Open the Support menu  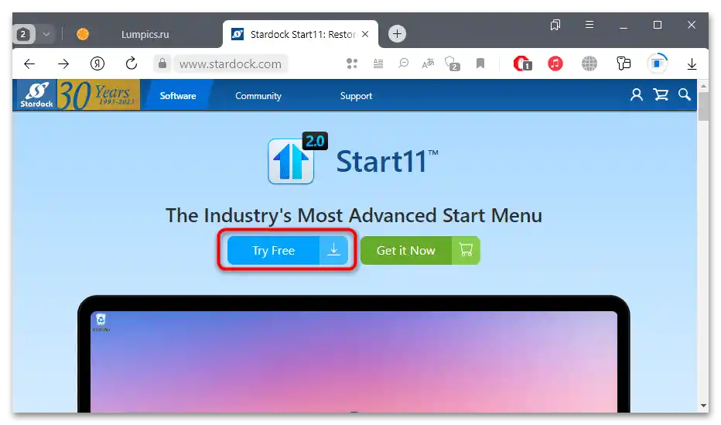tap(356, 96)
